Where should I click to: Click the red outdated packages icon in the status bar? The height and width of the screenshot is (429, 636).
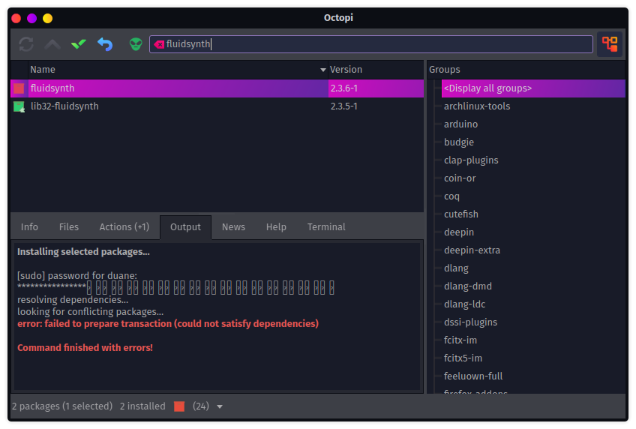179,406
